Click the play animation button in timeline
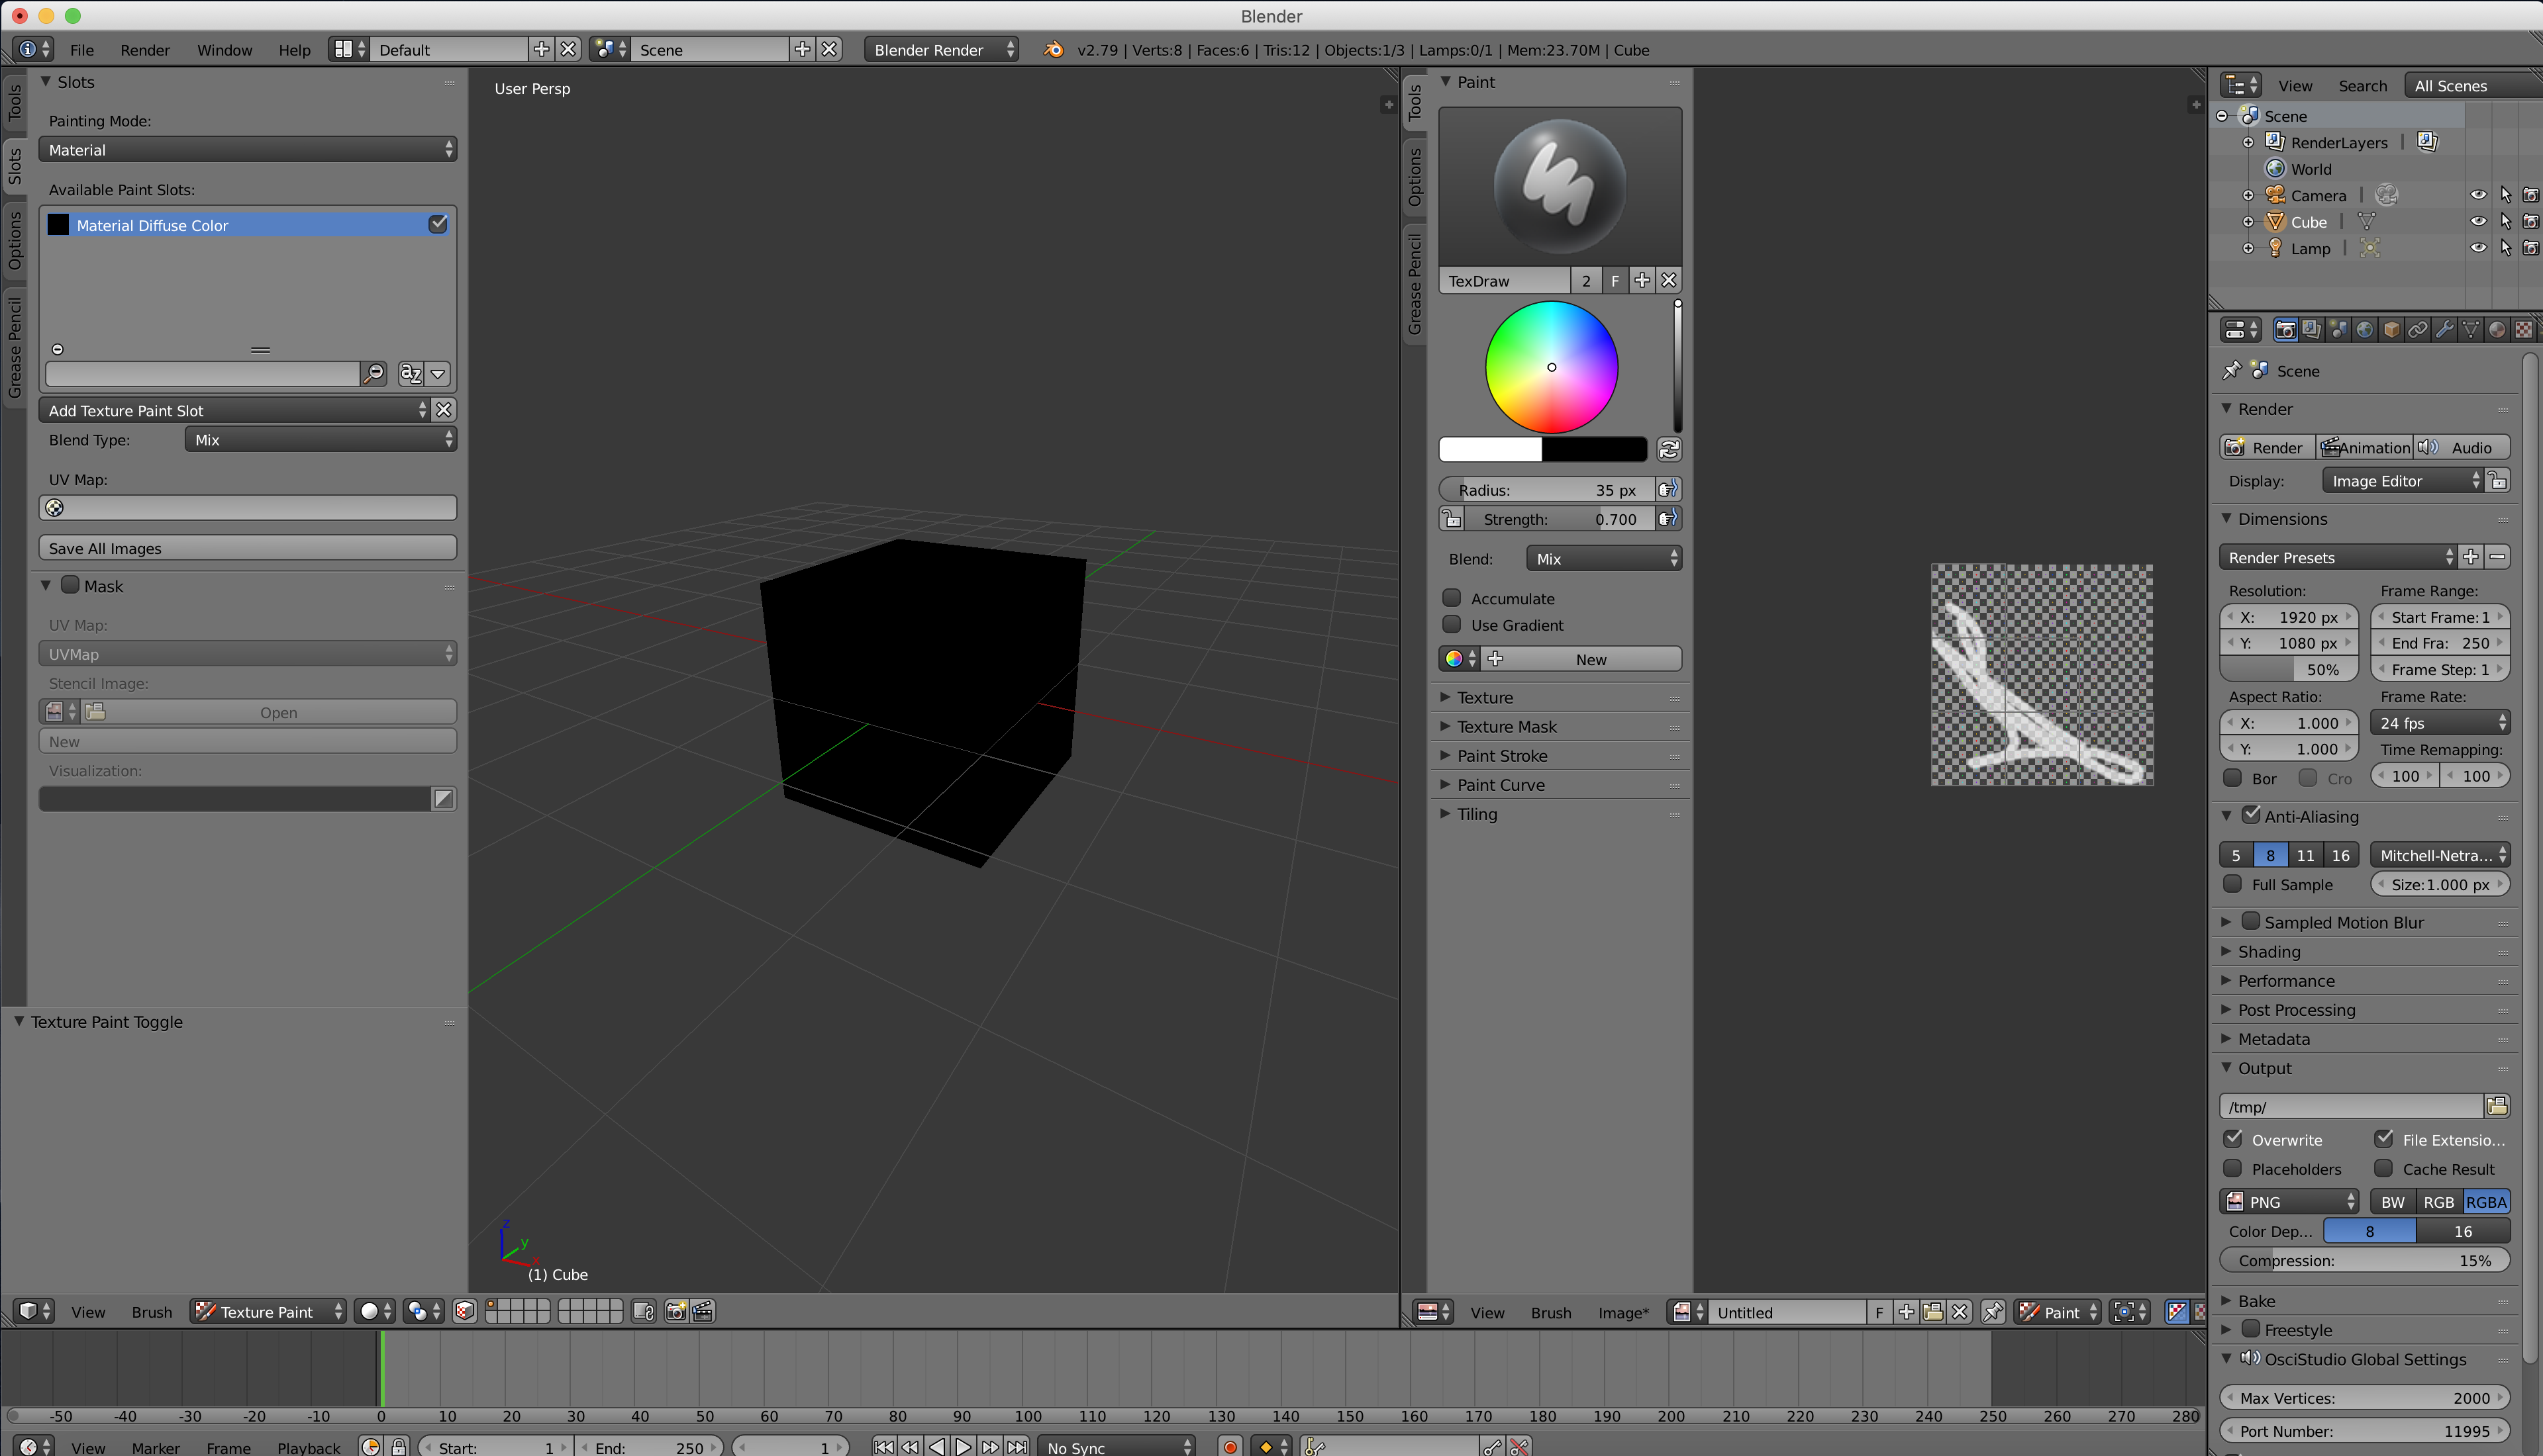 [x=962, y=1446]
